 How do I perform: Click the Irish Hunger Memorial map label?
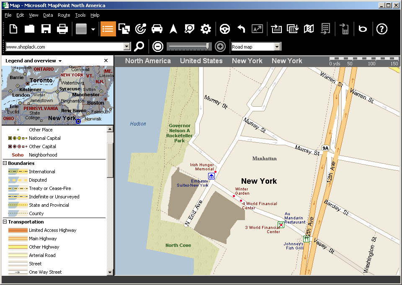point(202,167)
